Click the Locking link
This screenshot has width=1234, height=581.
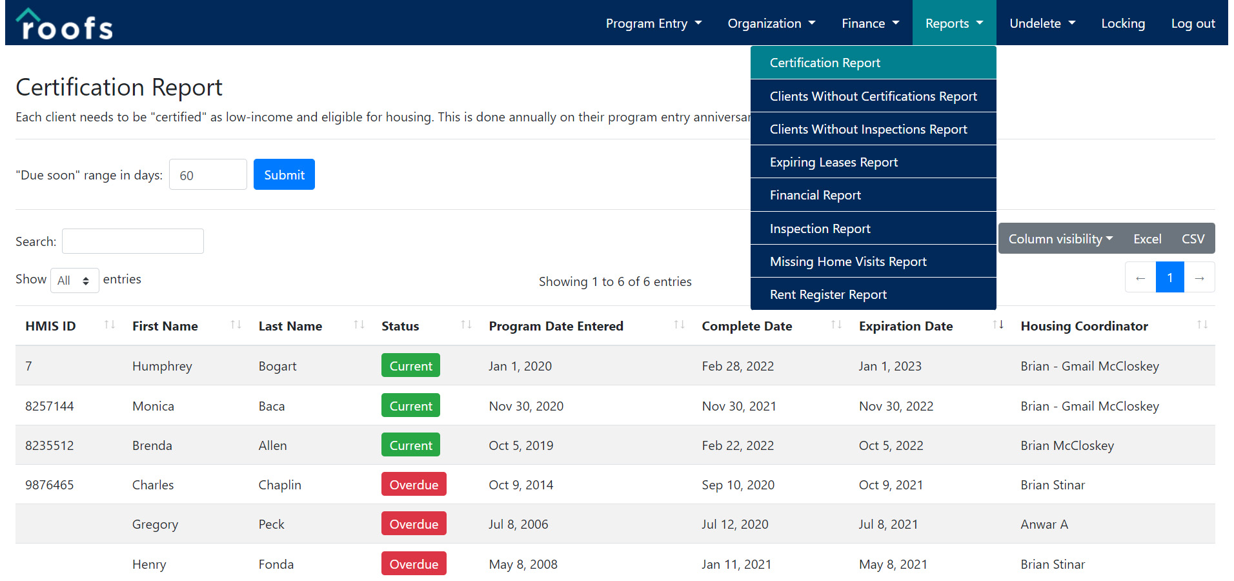click(1123, 23)
